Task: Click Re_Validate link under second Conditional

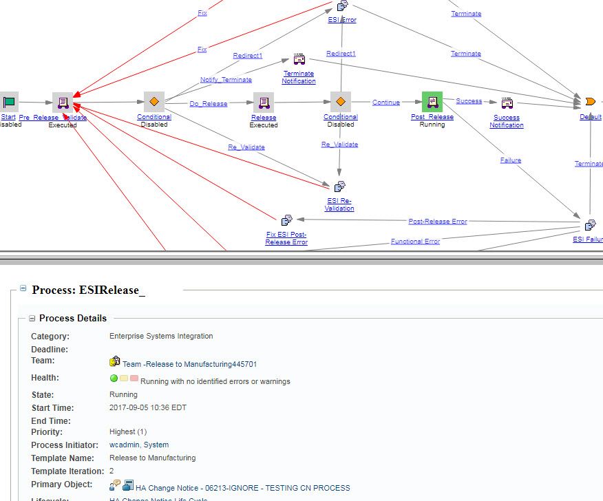Action: coord(339,145)
